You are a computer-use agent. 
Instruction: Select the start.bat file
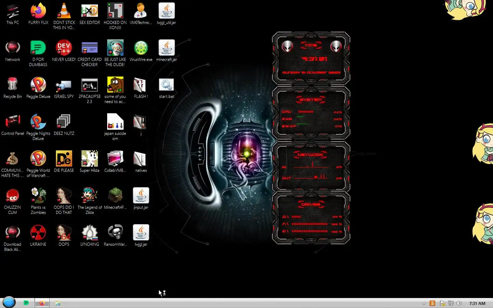pos(166,88)
